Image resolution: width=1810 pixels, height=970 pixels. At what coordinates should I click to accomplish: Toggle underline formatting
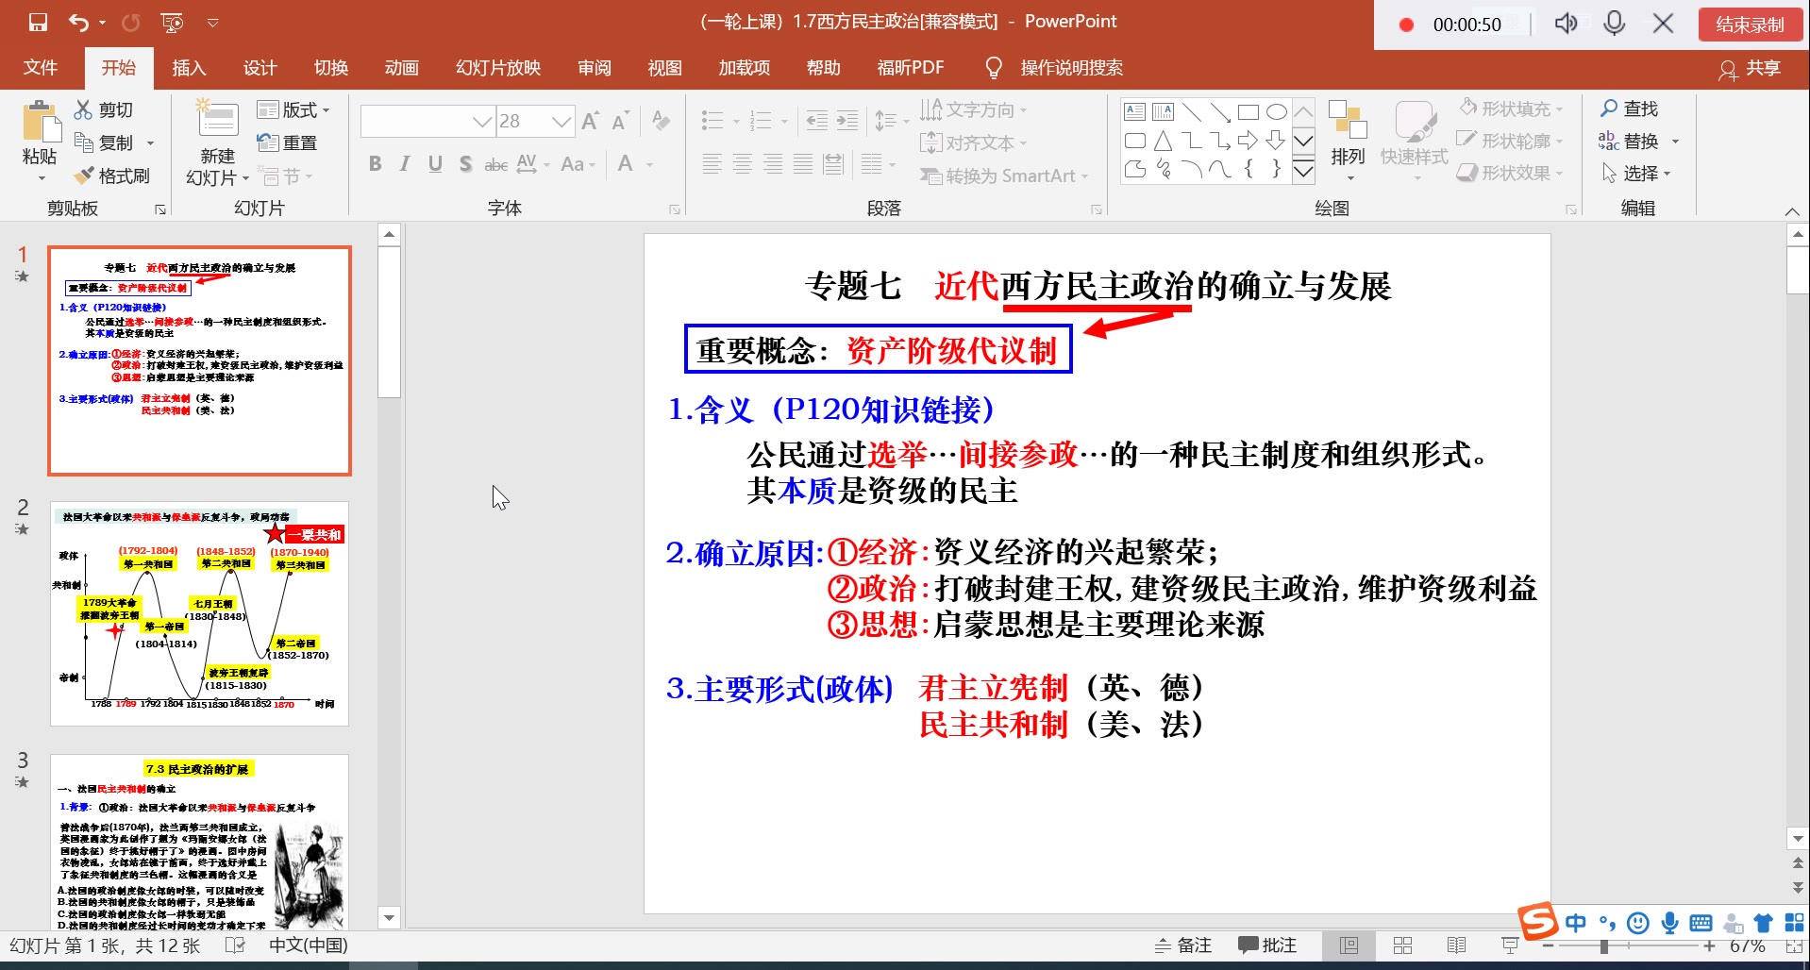[x=434, y=163]
